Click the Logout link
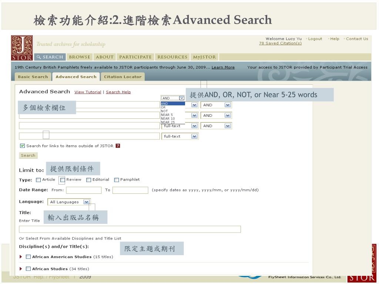379x284 pixels. (x=315, y=39)
